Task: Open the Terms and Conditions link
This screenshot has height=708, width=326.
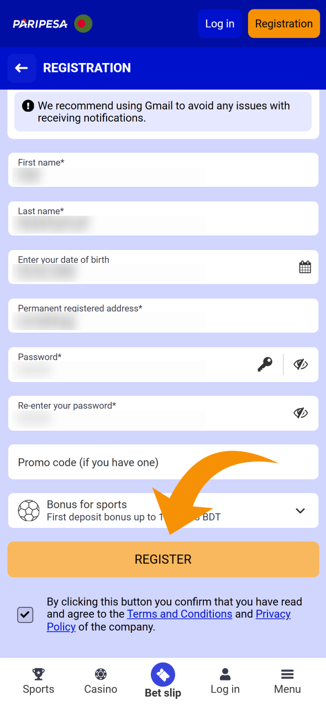Action: pyautogui.click(x=180, y=614)
